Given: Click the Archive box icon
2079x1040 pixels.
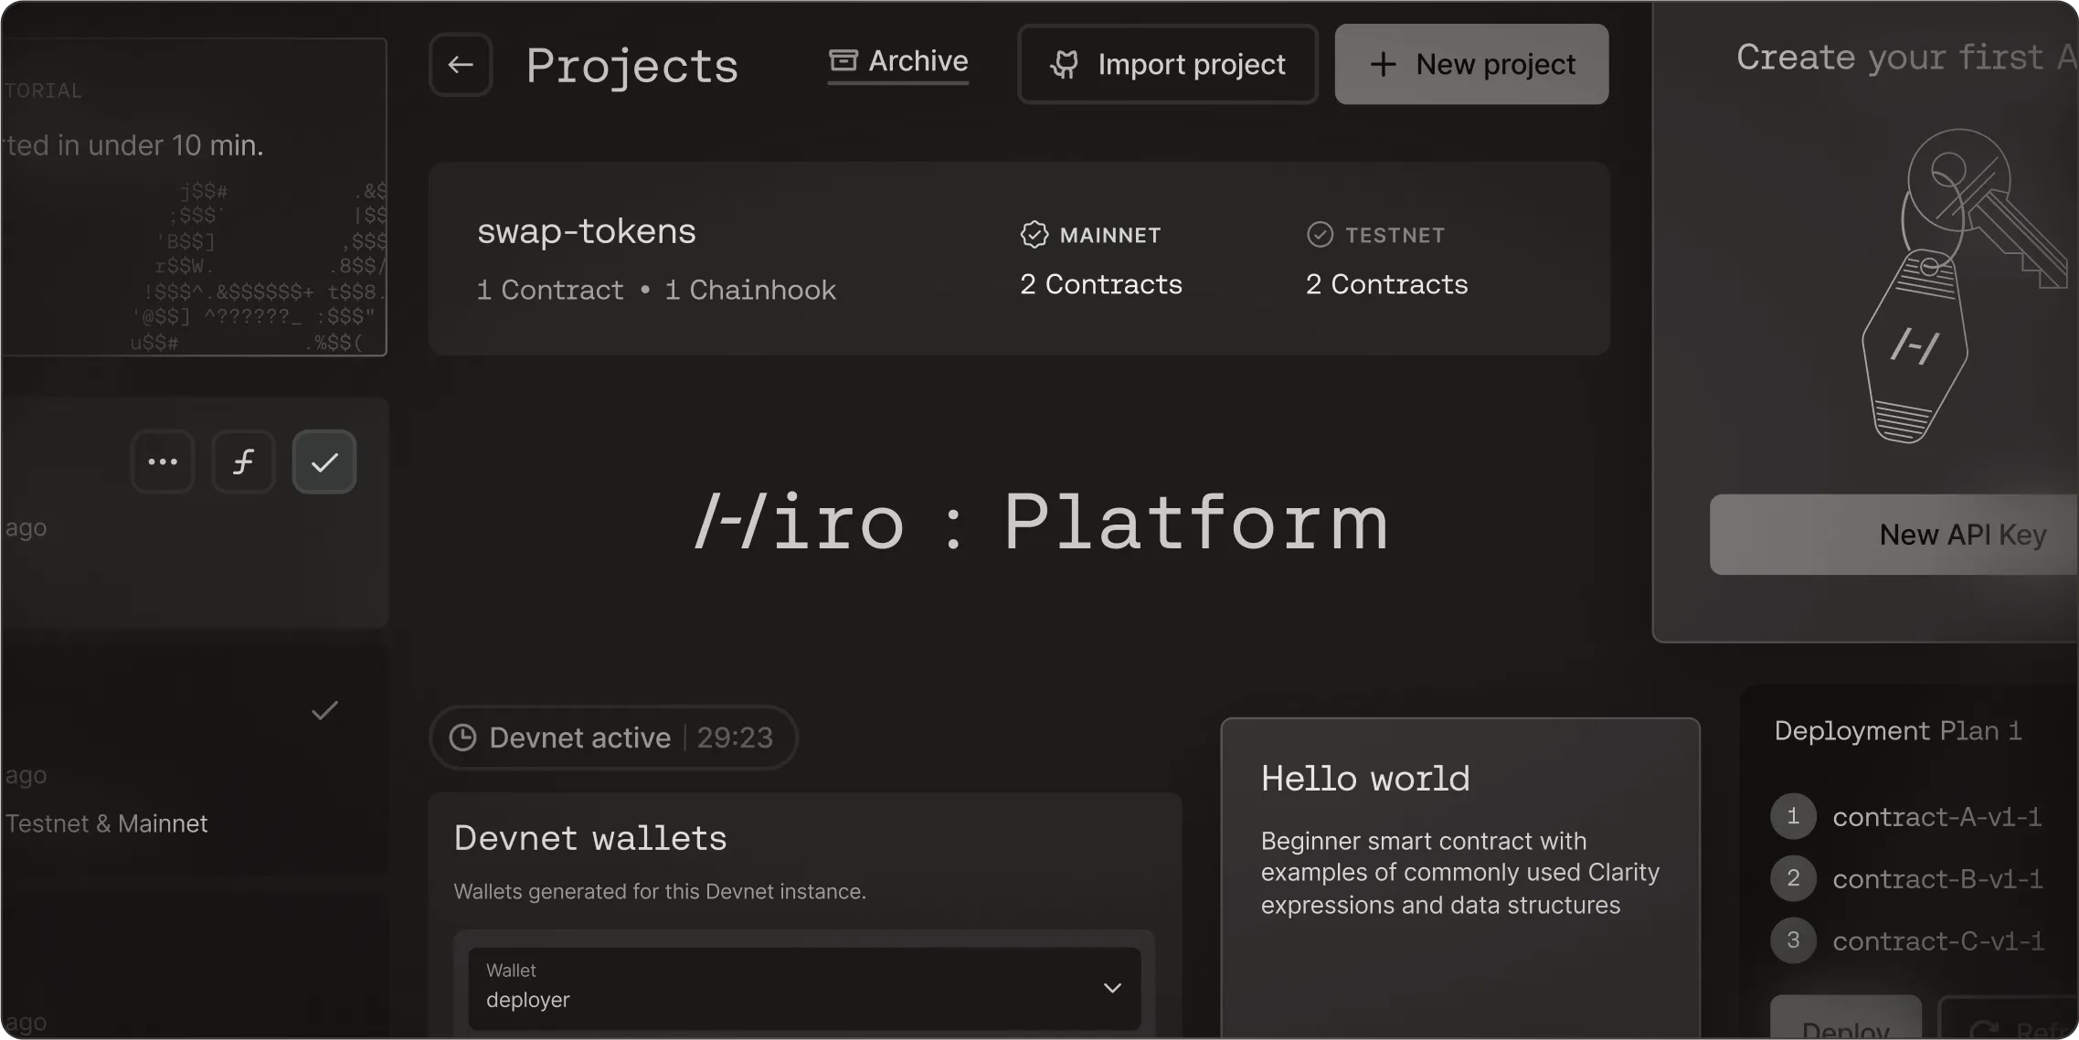Looking at the screenshot, I should (843, 60).
